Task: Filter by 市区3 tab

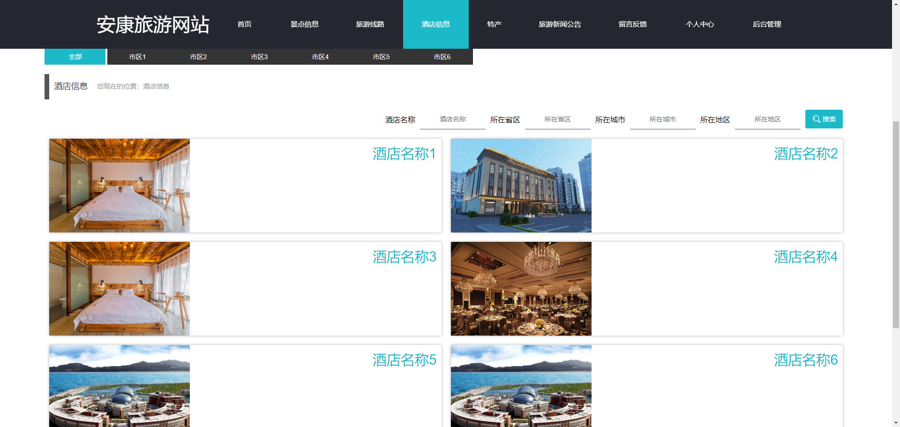Action: click(259, 57)
